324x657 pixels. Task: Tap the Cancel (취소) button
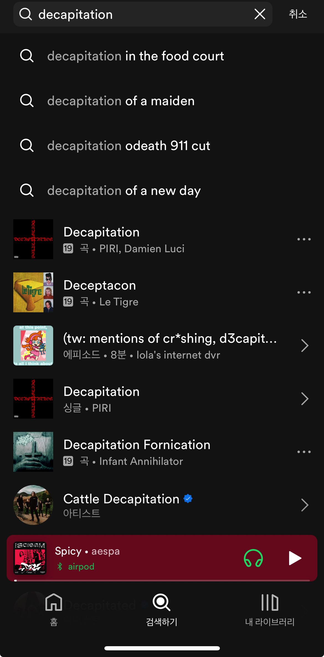[298, 14]
